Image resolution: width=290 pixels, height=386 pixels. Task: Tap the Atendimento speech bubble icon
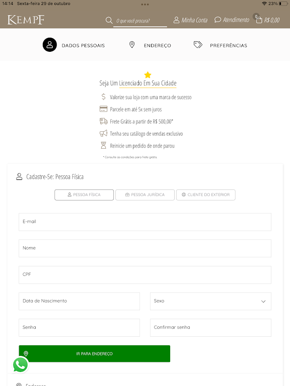click(x=217, y=20)
